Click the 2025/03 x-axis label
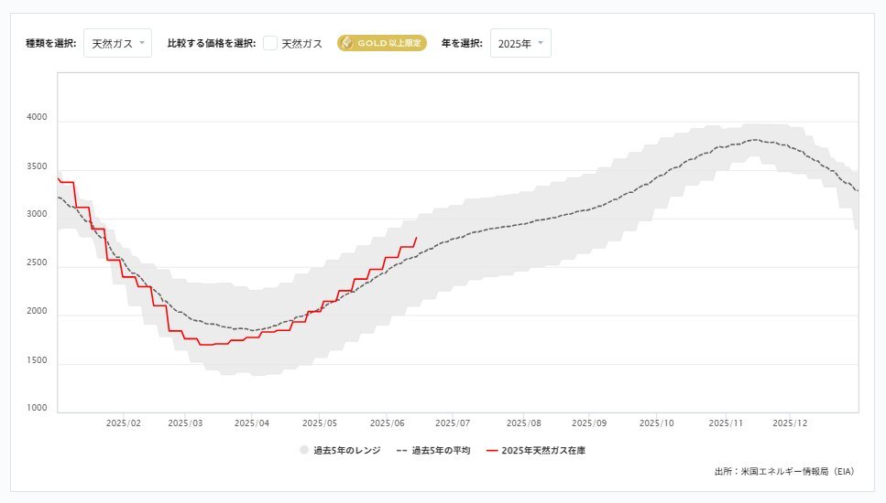 [185, 423]
